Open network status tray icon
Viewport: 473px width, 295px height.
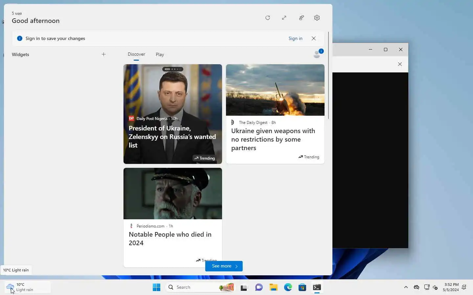(427, 287)
